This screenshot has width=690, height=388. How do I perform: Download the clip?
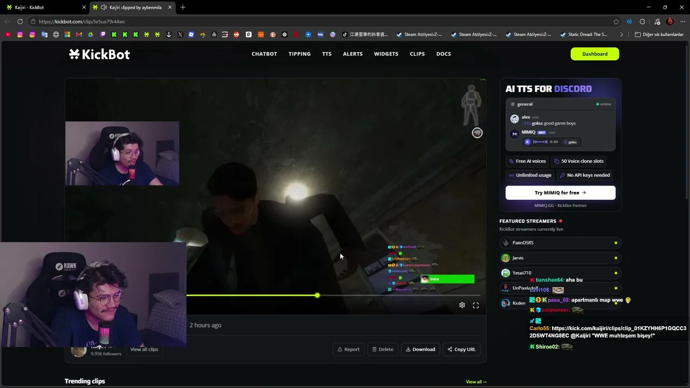tap(420, 349)
